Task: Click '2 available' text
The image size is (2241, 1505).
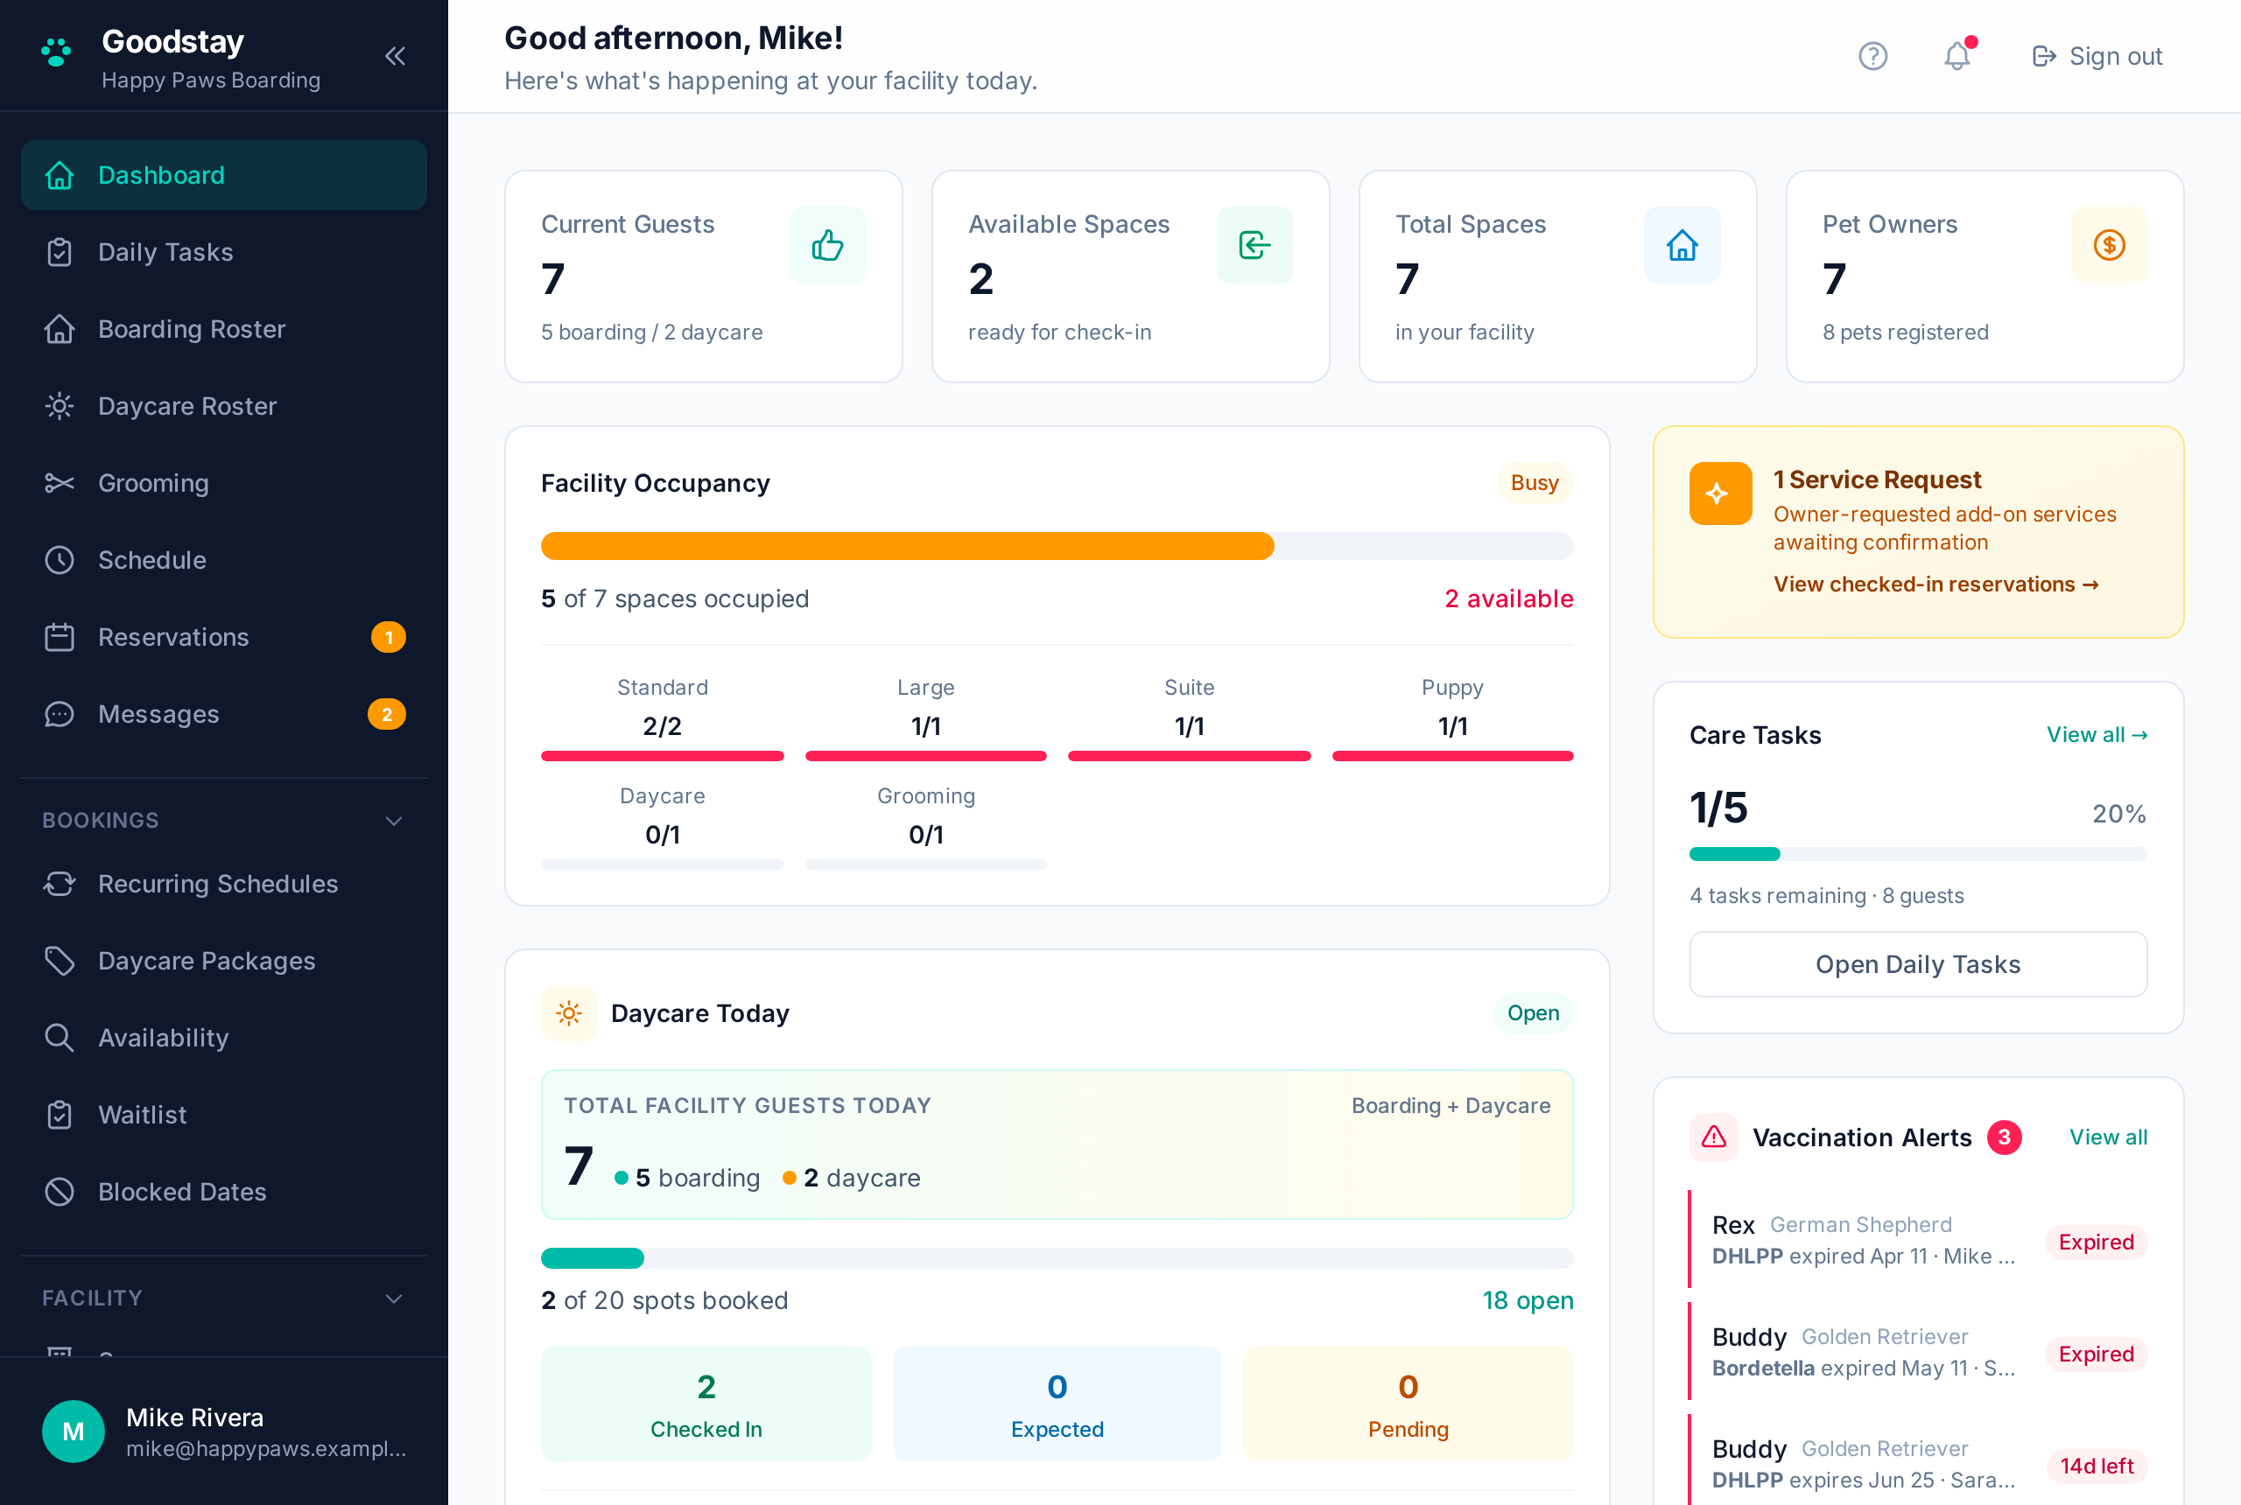Action: click(x=1508, y=598)
